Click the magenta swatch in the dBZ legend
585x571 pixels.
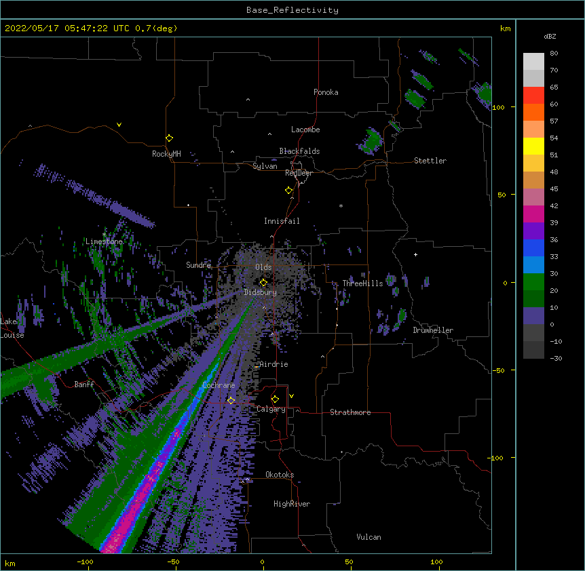click(533, 214)
